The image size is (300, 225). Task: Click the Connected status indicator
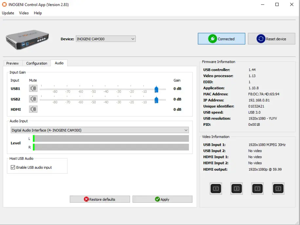[221, 38]
